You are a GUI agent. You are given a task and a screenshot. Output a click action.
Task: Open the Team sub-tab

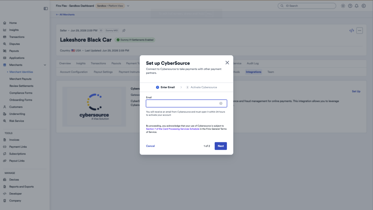(x=271, y=72)
